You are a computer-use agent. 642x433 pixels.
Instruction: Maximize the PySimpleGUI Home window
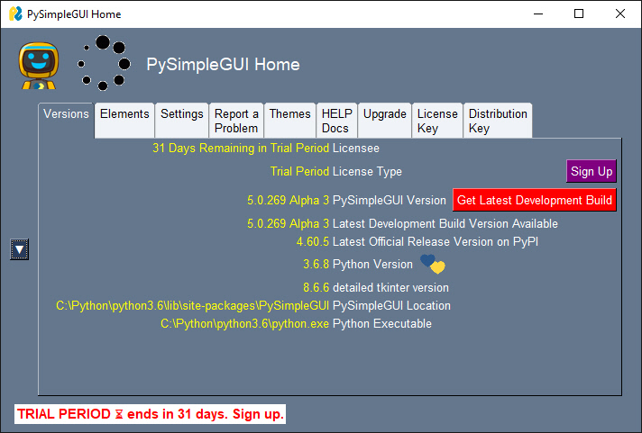click(579, 14)
